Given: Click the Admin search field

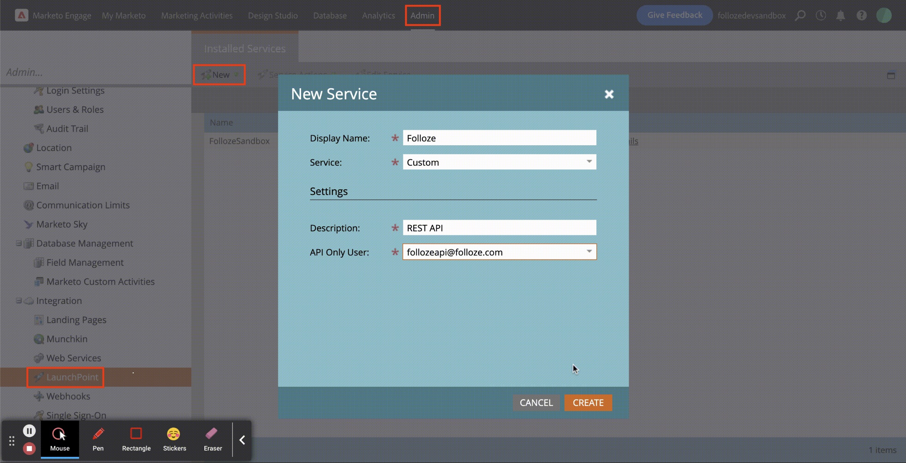Looking at the screenshot, I should point(96,72).
